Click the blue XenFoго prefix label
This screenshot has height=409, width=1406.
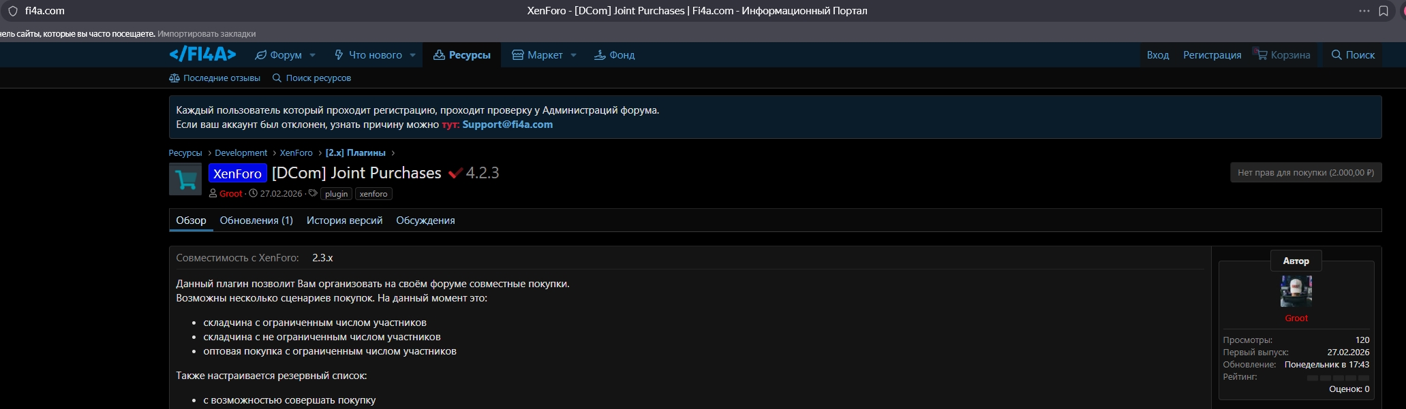[237, 174]
